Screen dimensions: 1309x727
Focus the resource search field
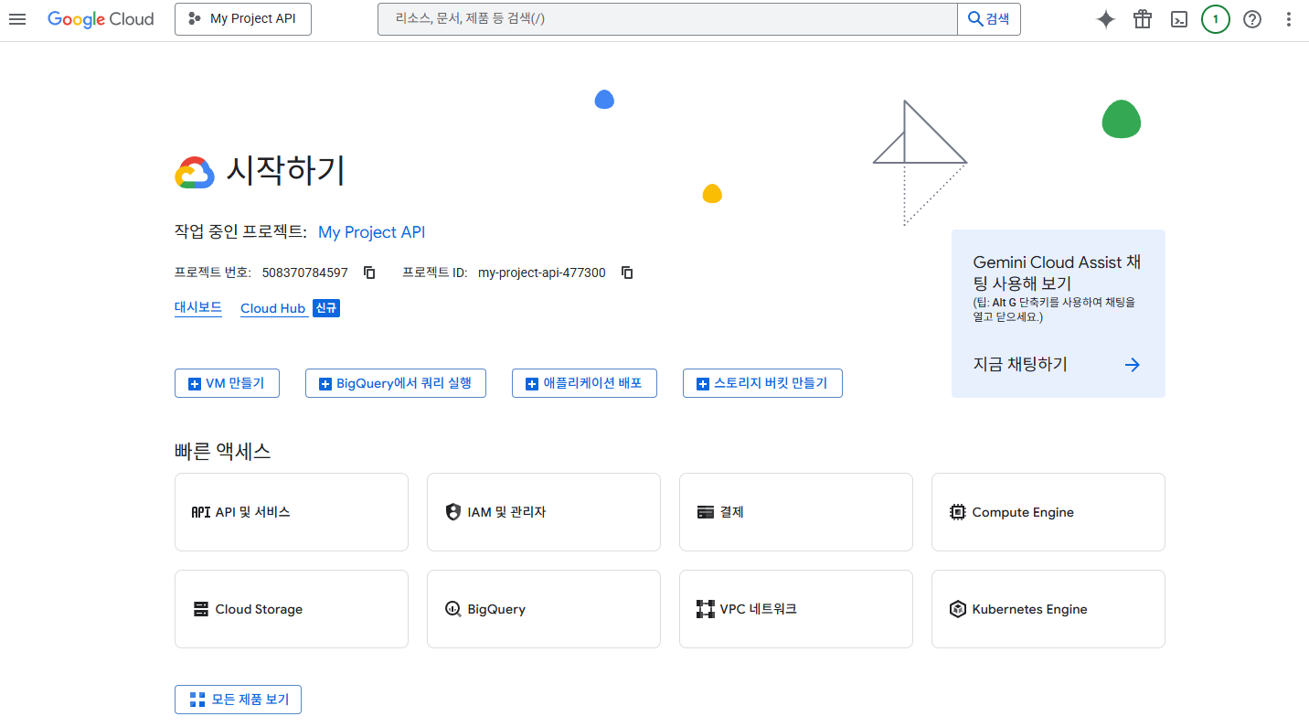pos(667,19)
